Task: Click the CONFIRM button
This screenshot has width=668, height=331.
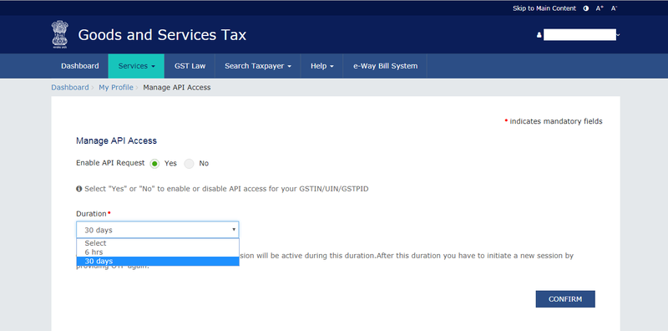Action: tap(565, 299)
